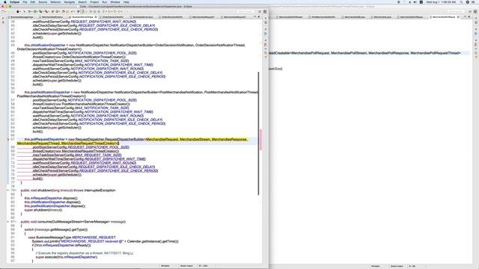Click the Writable status in front window
Viewport: 479px width, 269px height.
[x=165, y=266]
